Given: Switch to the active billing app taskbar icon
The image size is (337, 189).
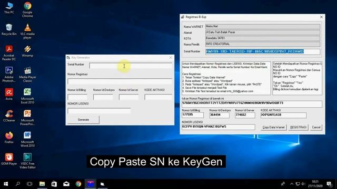Looking at the screenshot, I should (x=90, y=184).
